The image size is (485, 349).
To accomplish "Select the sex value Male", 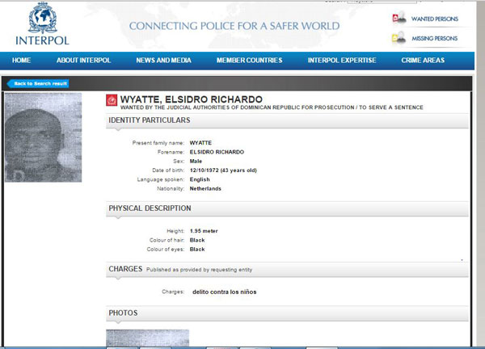I will tap(196, 161).
